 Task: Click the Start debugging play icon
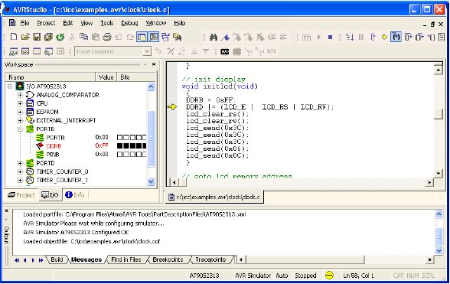coord(319,37)
